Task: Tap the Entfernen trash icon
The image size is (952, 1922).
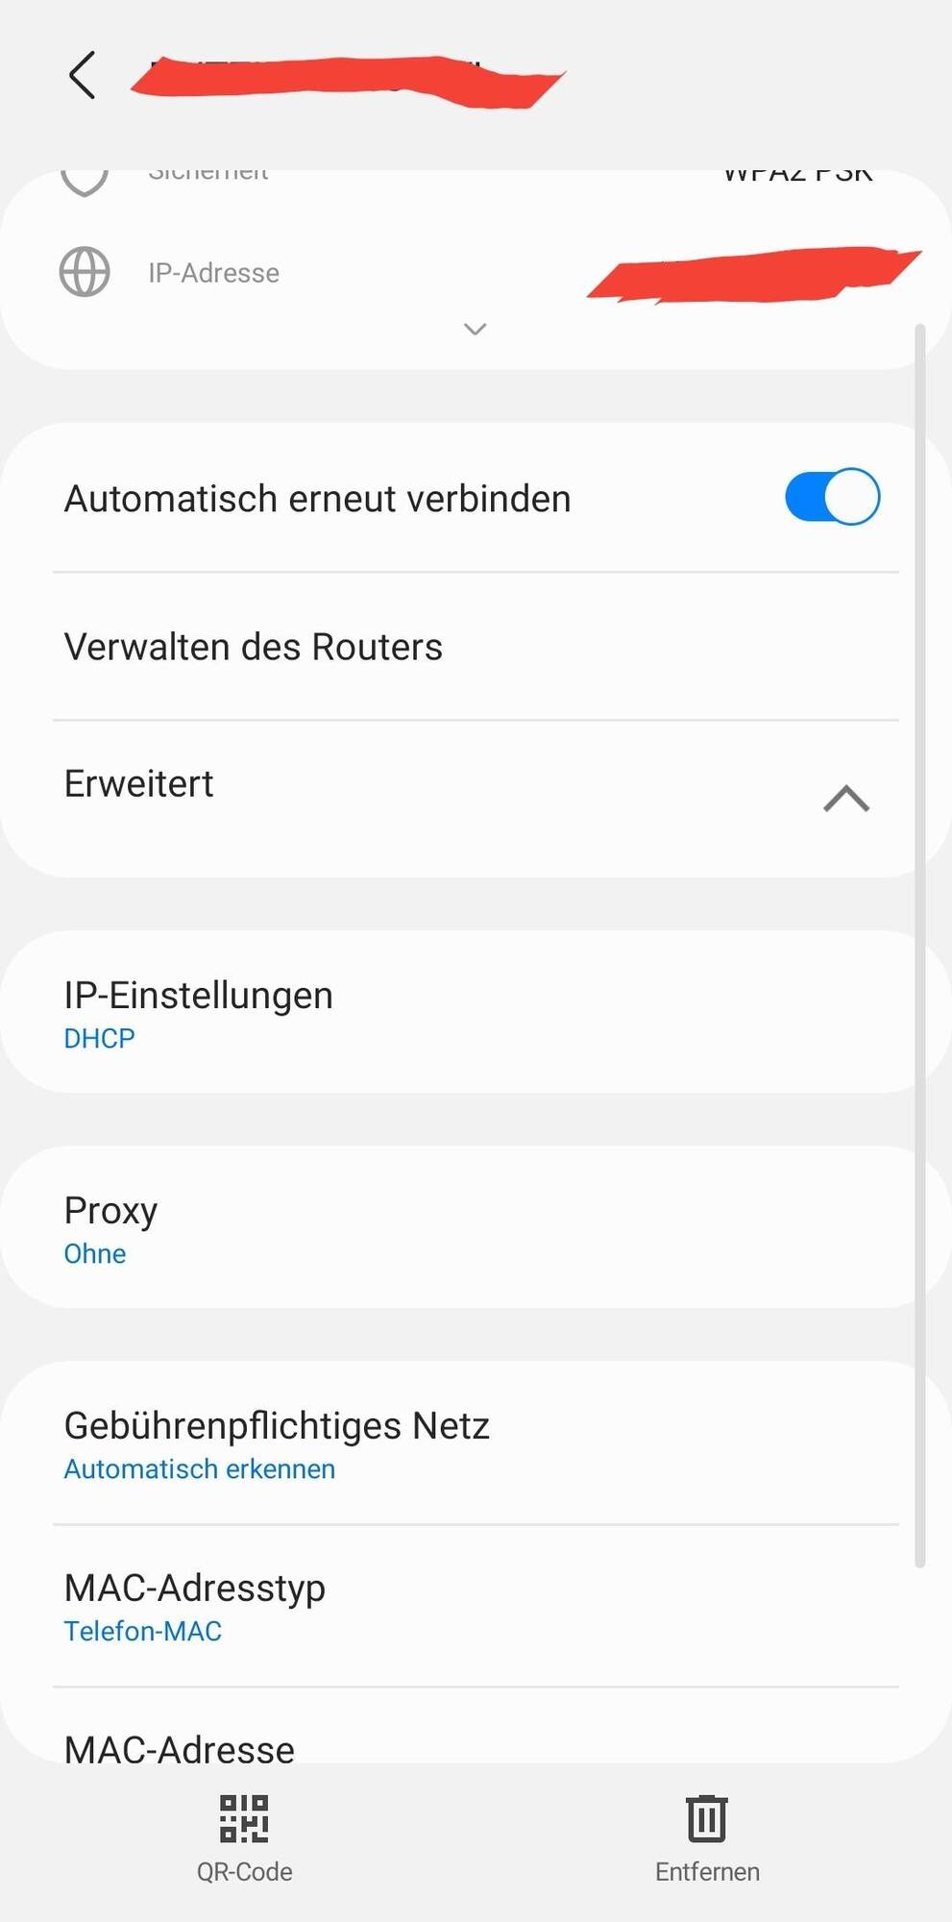Action: tap(707, 1818)
